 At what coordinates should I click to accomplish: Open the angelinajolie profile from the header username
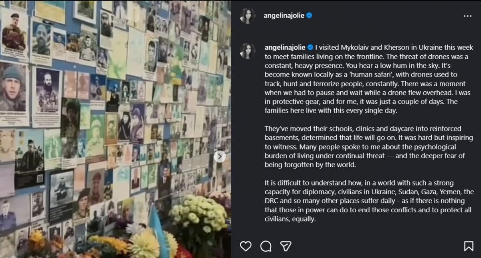[x=284, y=16]
